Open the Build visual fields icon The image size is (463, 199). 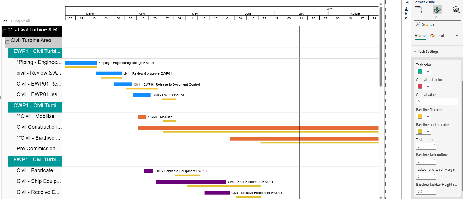tap(418, 10)
